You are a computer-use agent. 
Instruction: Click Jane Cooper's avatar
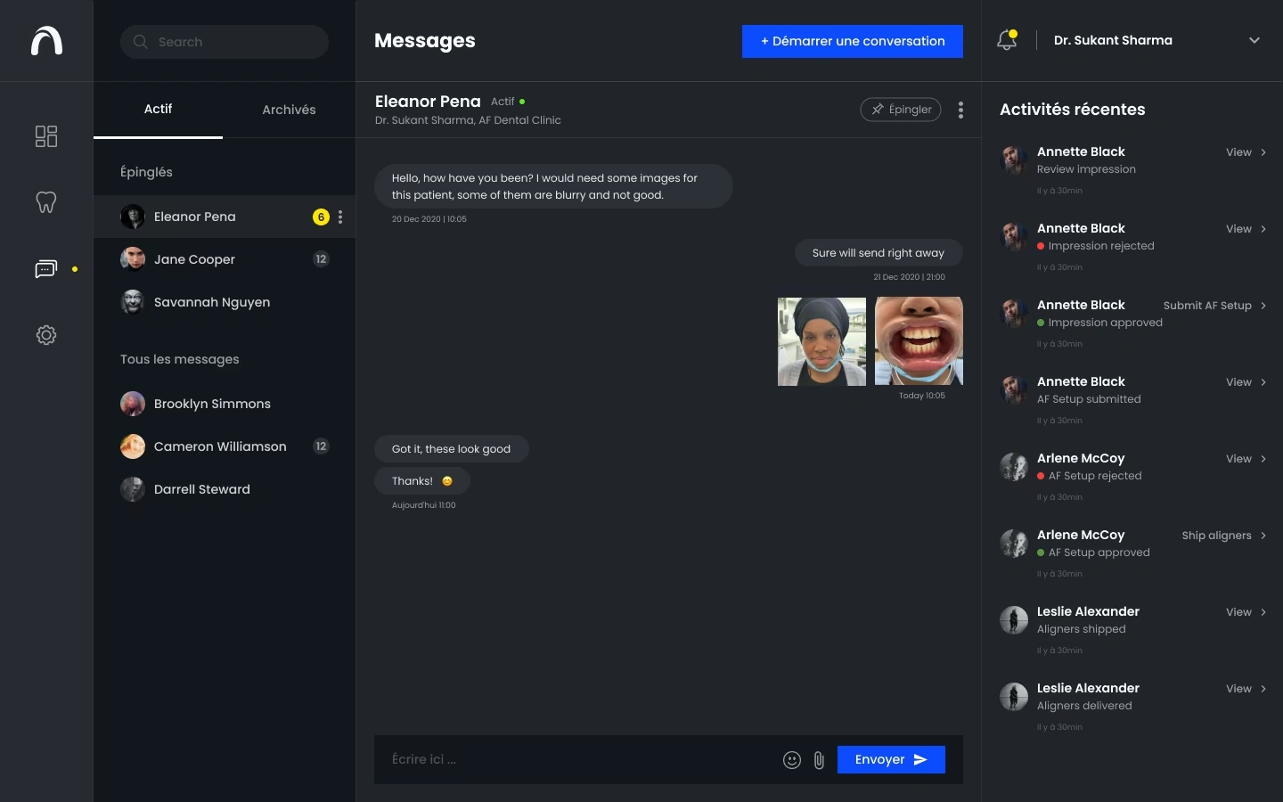pos(133,259)
